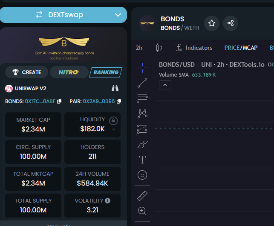The height and width of the screenshot is (226, 274).
Task: Click the CREATE airdrop button
Action: pos(26,72)
